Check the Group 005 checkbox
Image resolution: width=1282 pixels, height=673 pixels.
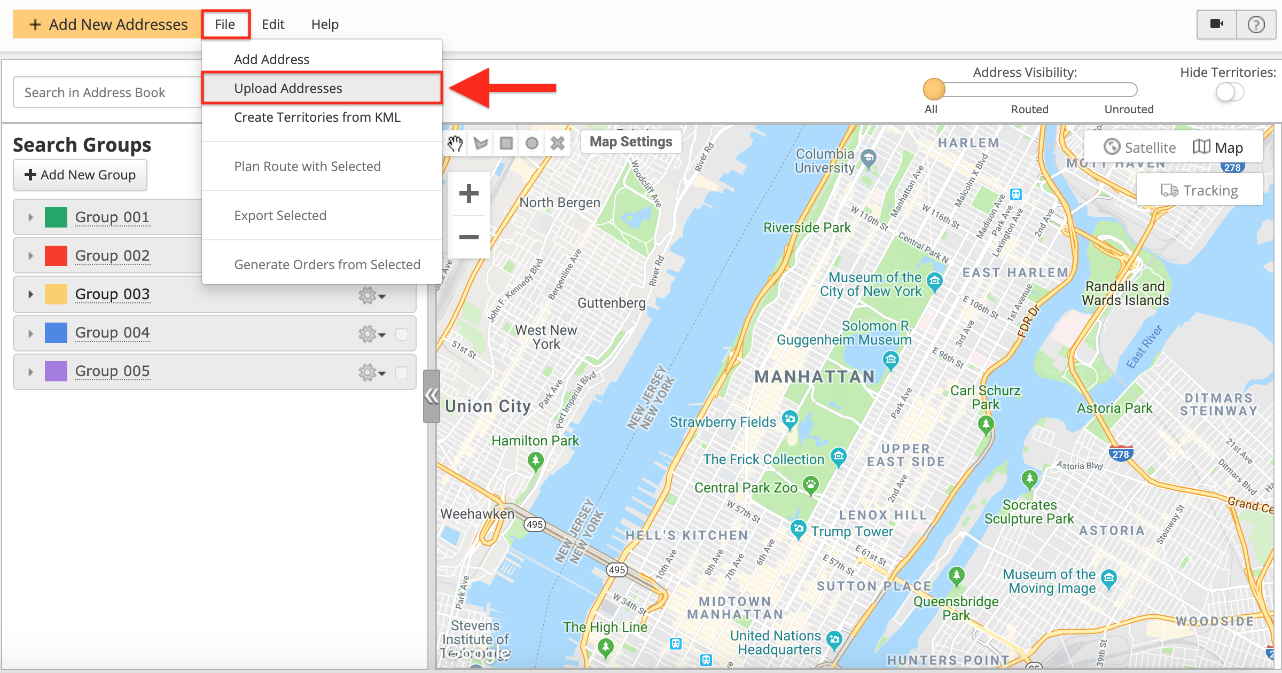(x=401, y=372)
